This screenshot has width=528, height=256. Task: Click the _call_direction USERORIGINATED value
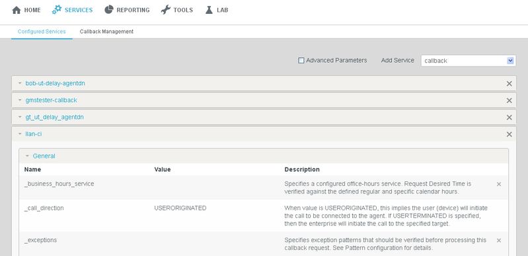180,208
